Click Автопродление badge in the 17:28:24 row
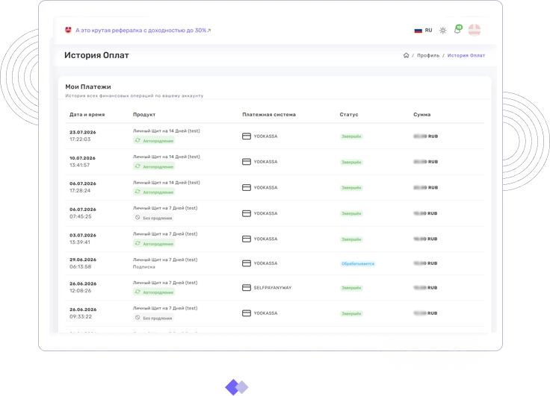This screenshot has height=396, width=550. point(154,192)
